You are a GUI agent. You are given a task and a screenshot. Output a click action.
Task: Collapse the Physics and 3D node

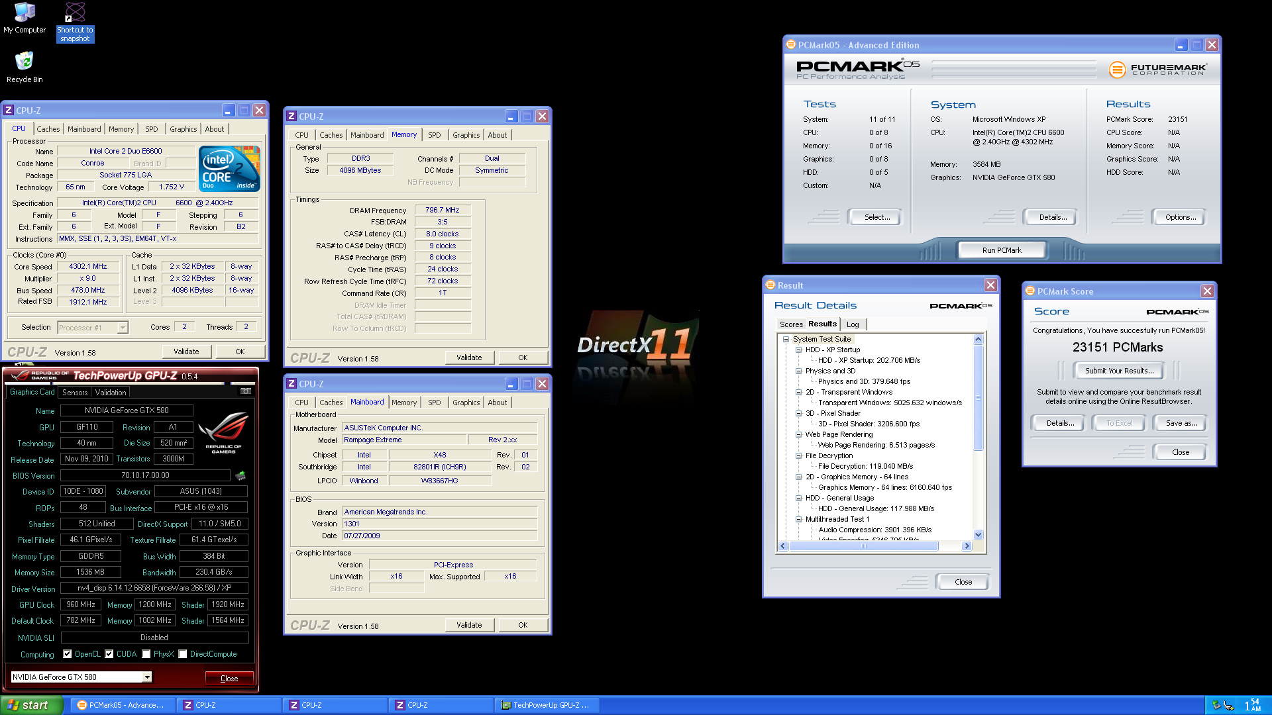[x=799, y=371]
